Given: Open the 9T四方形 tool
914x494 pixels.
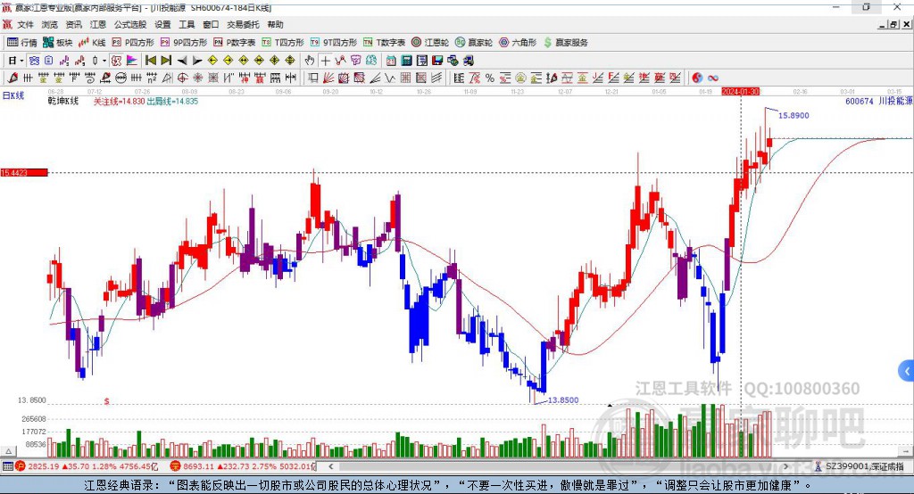Looking at the screenshot, I should click(x=334, y=43).
